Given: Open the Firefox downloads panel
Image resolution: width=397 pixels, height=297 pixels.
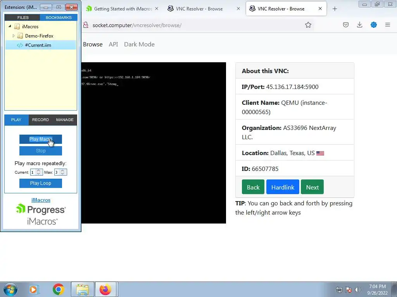Looking at the screenshot, I should (359, 25).
